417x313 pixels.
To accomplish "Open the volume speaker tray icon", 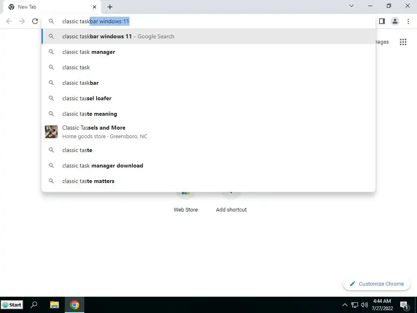I will (x=364, y=305).
